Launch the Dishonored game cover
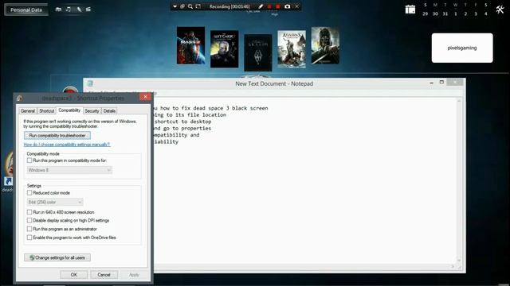The width and height of the screenshot is (510, 286). tap(325, 45)
